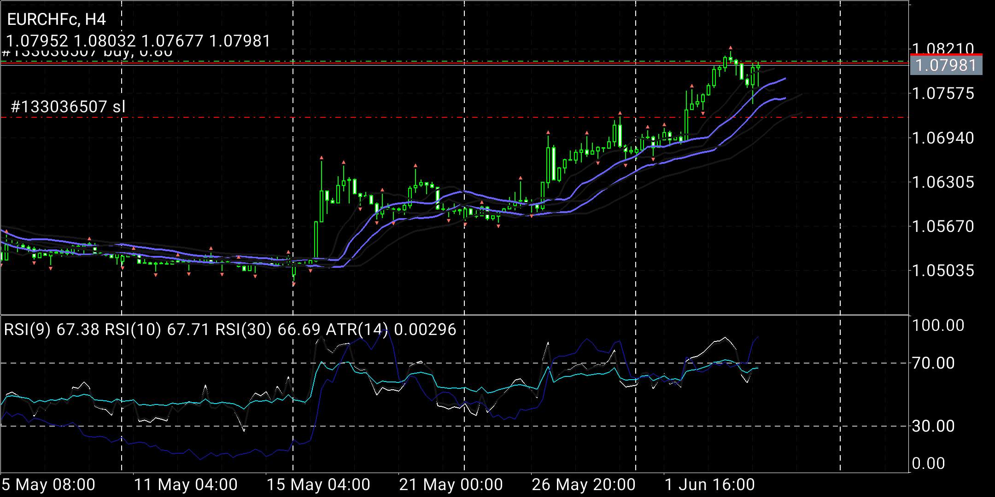Select the ATR(14) 0.00296 readout

(x=391, y=329)
